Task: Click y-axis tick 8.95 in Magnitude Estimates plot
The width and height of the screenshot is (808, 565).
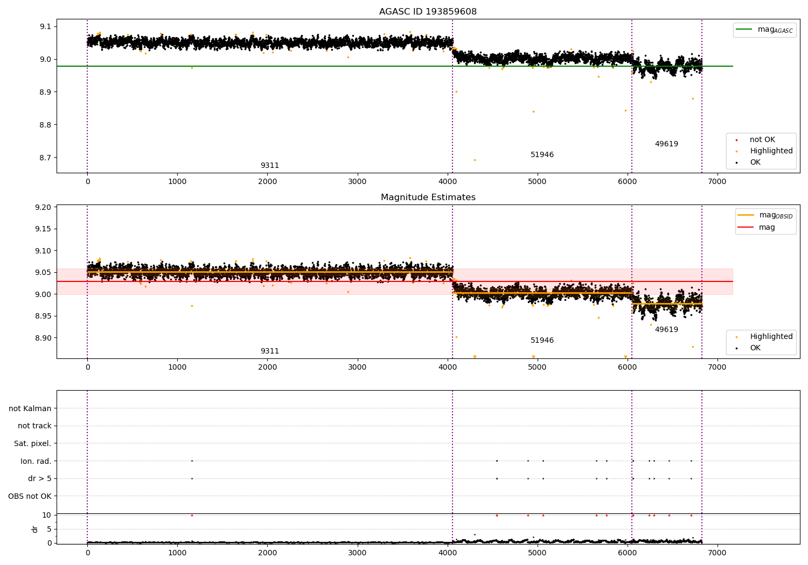Action: [43, 316]
